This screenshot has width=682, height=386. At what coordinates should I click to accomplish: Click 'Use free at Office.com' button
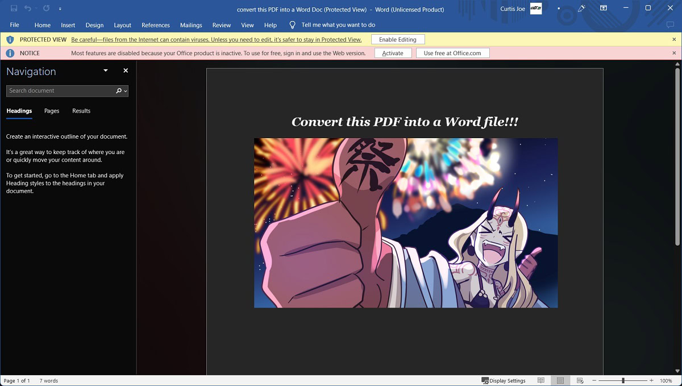pos(452,53)
